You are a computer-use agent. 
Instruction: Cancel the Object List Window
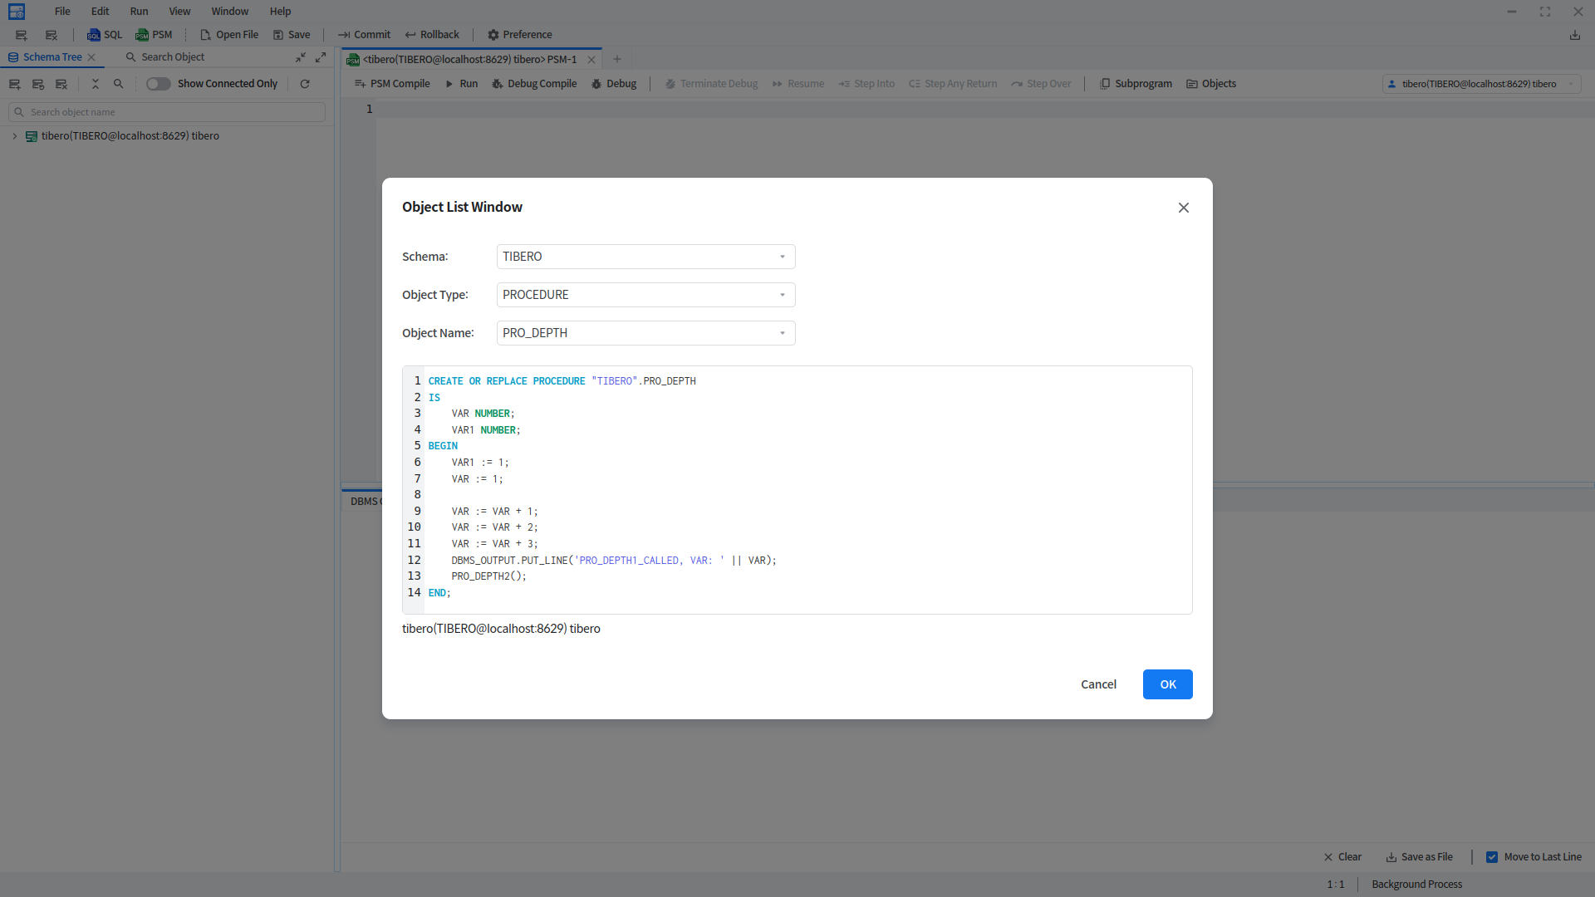tap(1098, 684)
